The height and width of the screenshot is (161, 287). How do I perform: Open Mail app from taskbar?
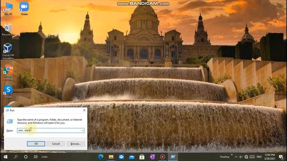click(x=131, y=157)
